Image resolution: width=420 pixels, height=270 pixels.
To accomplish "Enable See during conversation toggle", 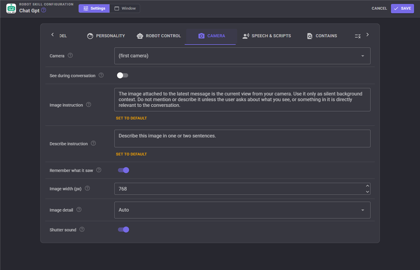I will [x=122, y=76].
